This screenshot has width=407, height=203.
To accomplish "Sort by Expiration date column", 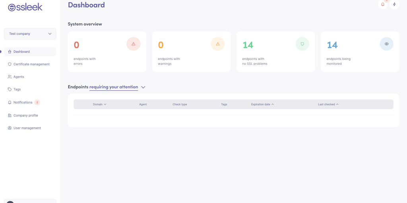I will click(262, 104).
